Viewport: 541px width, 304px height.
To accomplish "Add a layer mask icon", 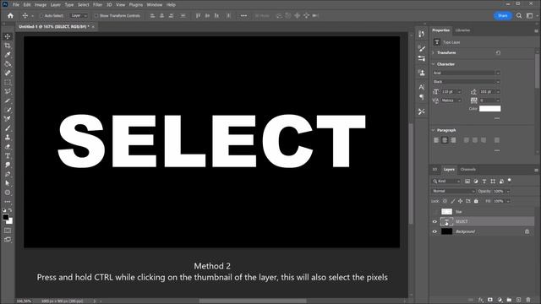I will (490, 300).
